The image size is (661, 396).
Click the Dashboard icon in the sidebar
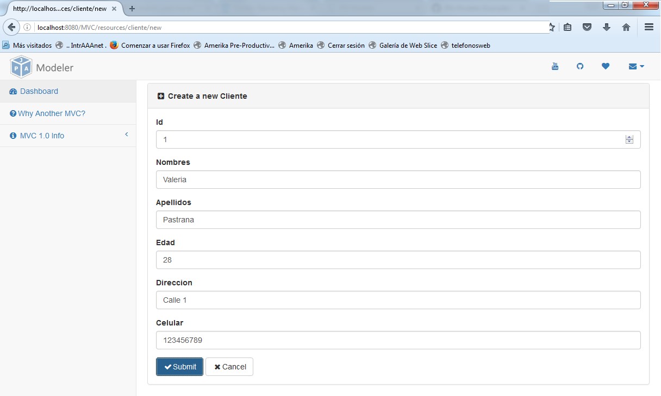[x=13, y=91]
